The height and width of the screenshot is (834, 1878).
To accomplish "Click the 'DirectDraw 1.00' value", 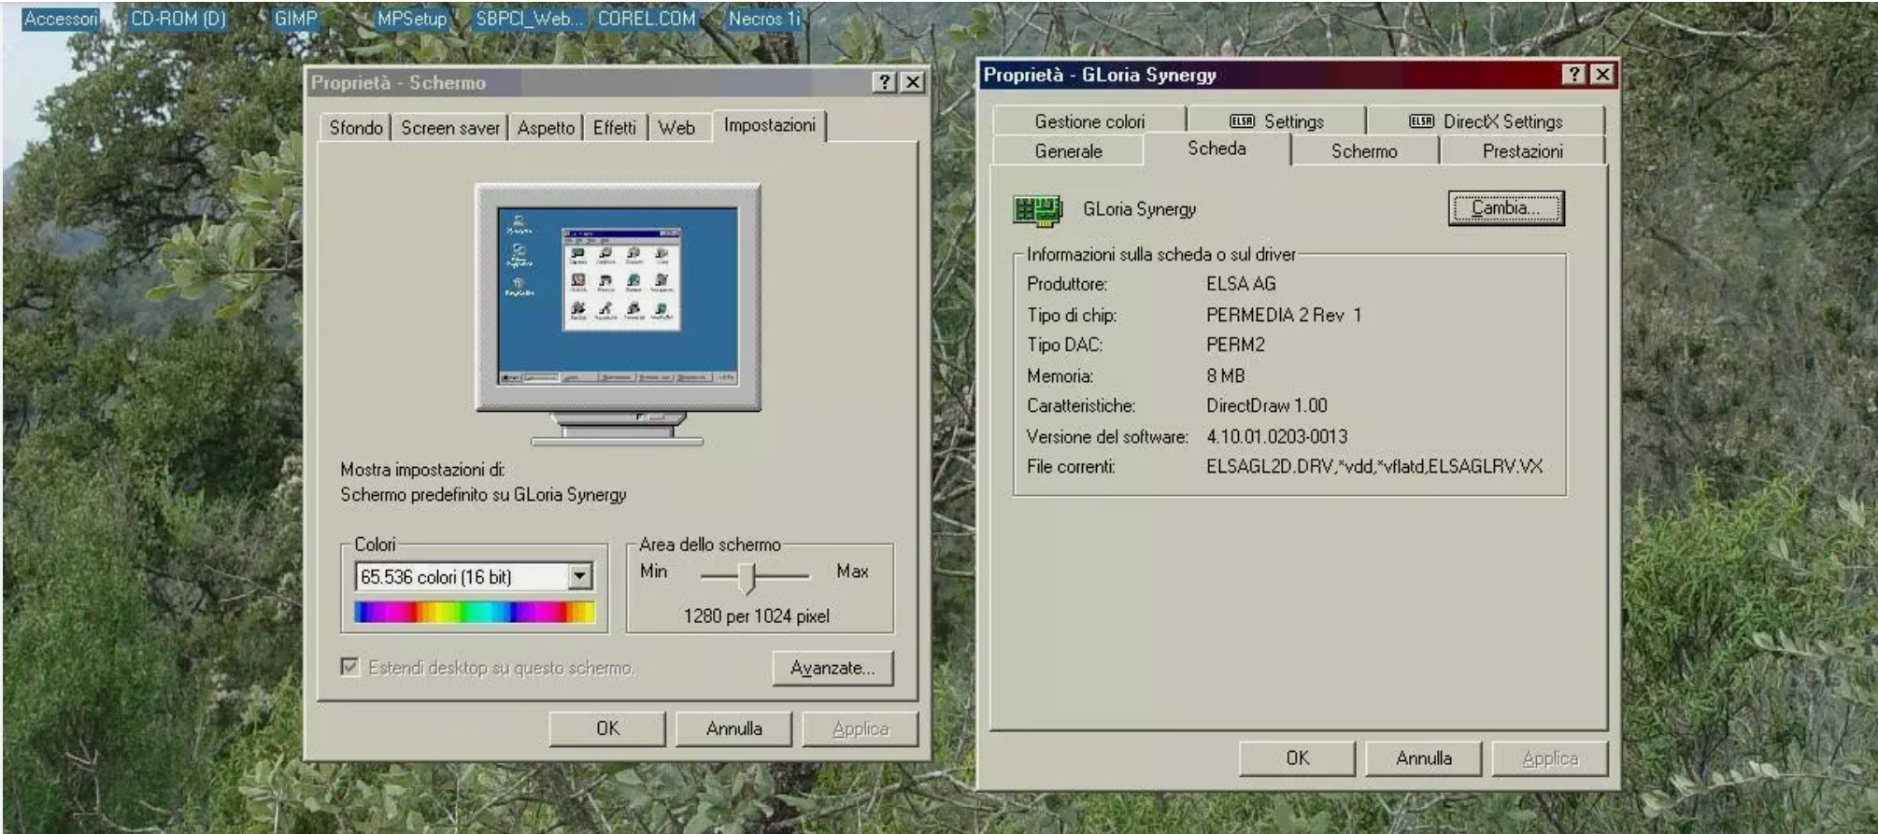I will [1267, 405].
